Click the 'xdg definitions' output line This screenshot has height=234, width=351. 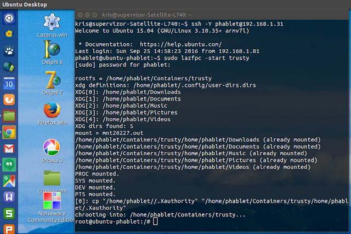(166, 85)
